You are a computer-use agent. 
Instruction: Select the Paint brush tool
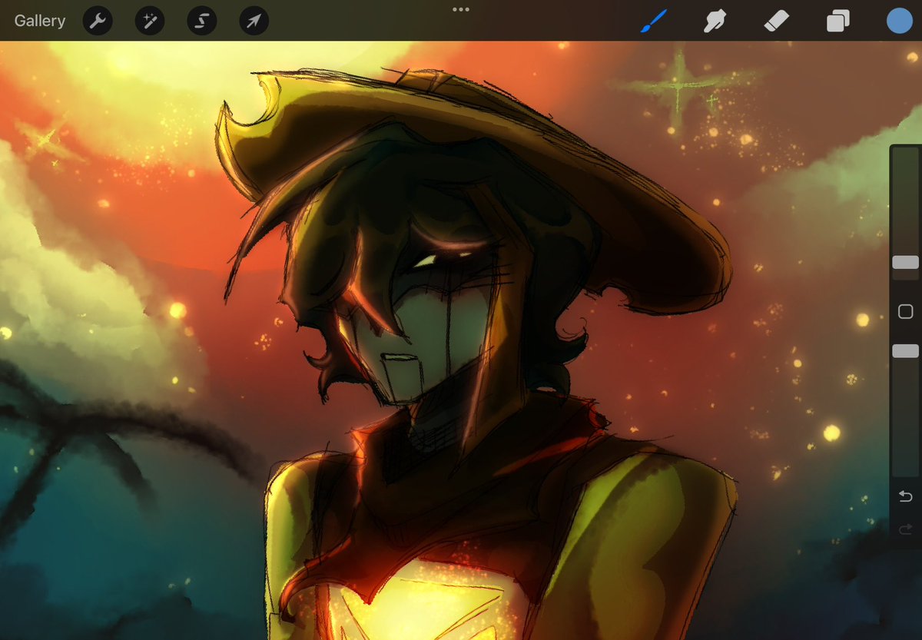point(653,21)
